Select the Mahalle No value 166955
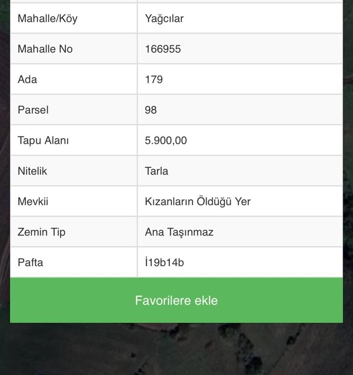Screen dimensions: 353x375 (x=163, y=49)
